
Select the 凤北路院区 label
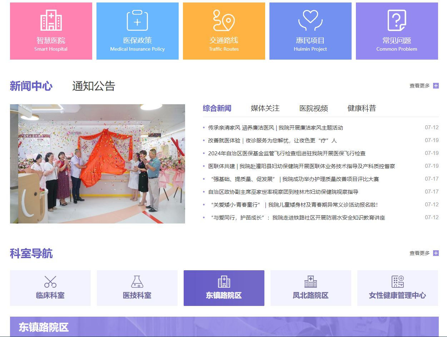311,296
